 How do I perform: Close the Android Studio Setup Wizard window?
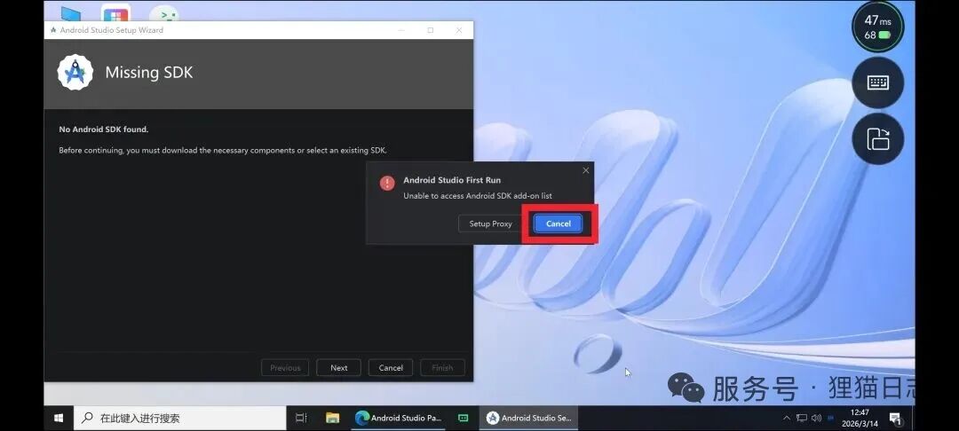[459, 30]
